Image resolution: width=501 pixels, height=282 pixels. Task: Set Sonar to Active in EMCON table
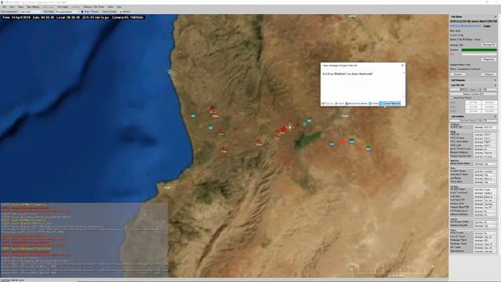tap(474, 107)
